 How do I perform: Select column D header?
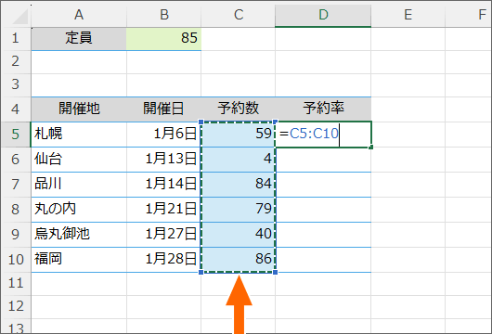(323, 15)
